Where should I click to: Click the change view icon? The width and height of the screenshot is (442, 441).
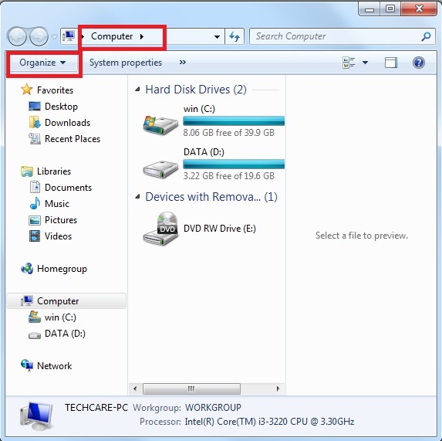coord(349,63)
